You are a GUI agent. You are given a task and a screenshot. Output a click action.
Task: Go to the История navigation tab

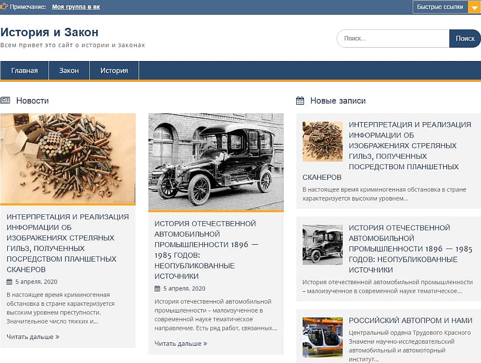click(x=114, y=71)
